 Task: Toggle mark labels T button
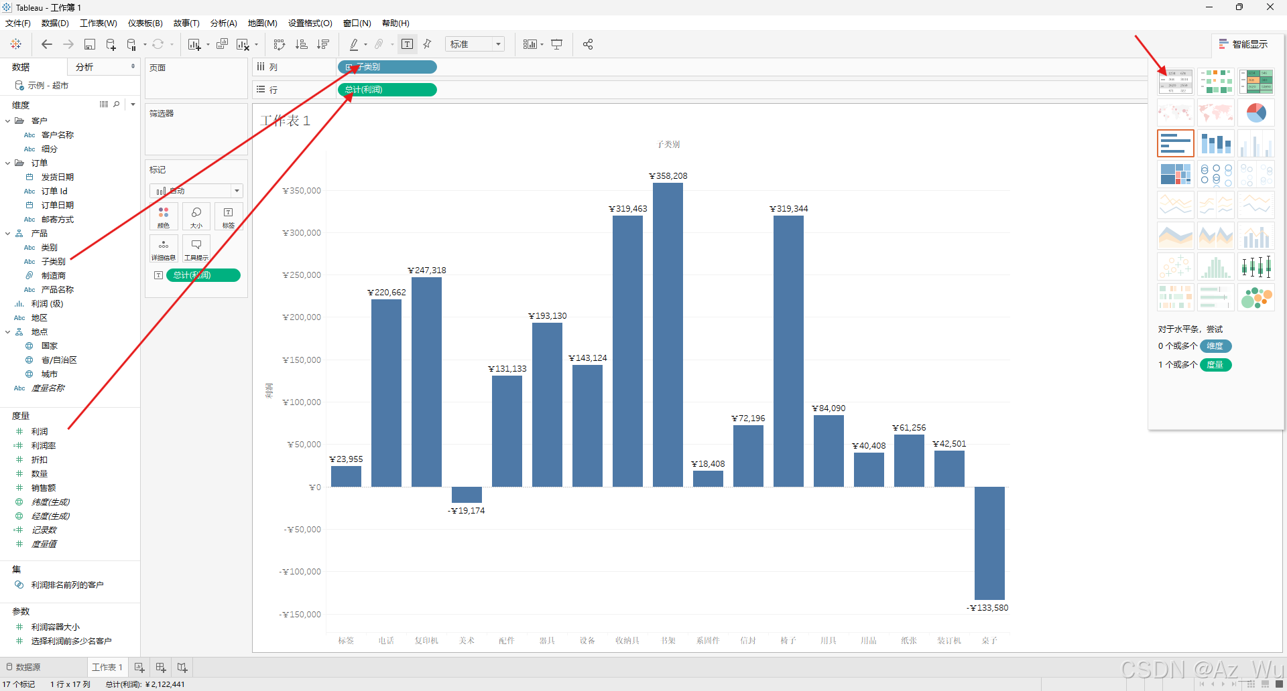408,44
